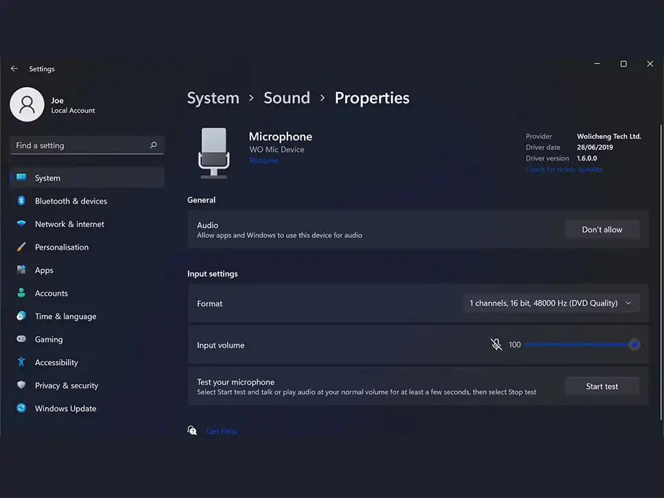Click the Start test button
Screen dimensions: 664x498
click(x=602, y=386)
